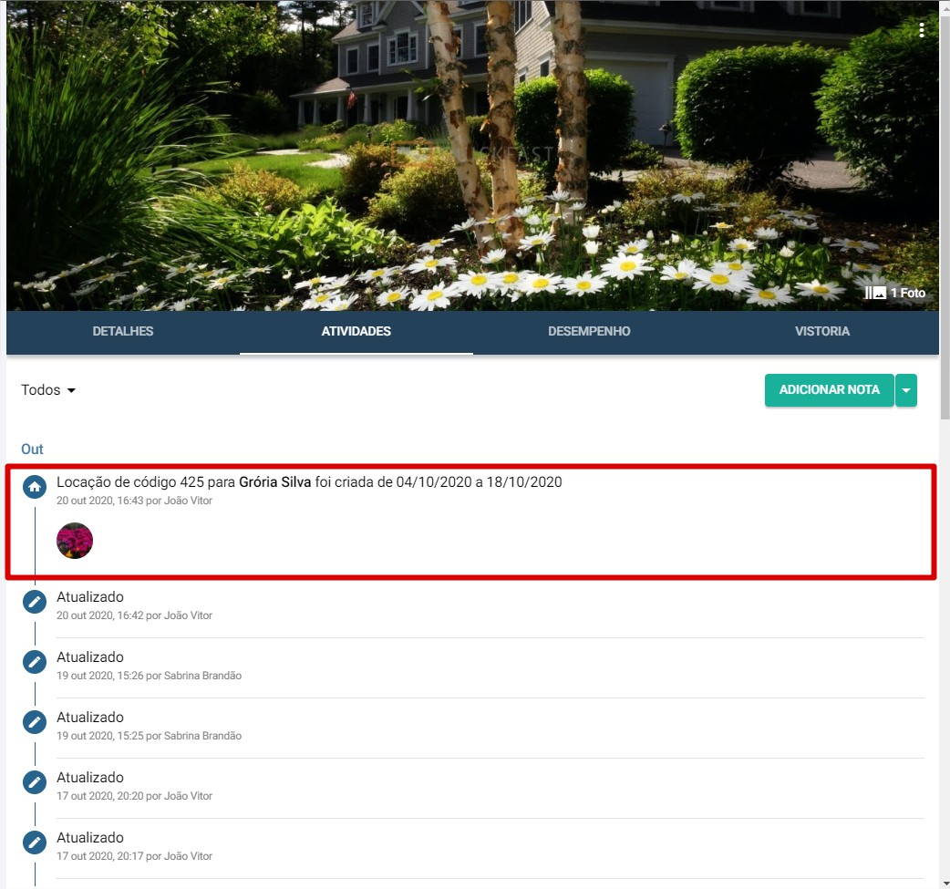
Task: Click pencil icon for update at 15:26
Action: (35, 662)
